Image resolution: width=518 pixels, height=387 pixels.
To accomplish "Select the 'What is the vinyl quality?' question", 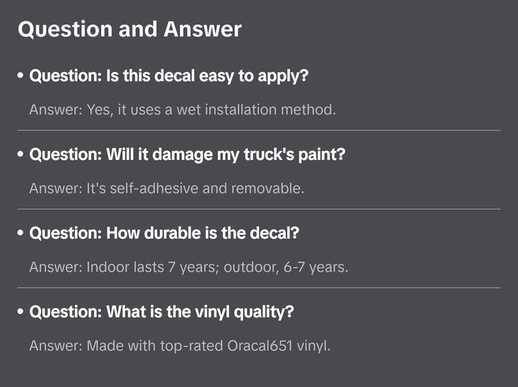I will point(162,312).
